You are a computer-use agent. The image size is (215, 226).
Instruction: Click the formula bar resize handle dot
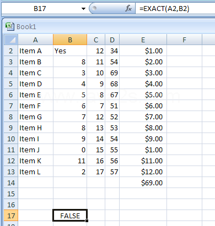click(x=94, y=8)
